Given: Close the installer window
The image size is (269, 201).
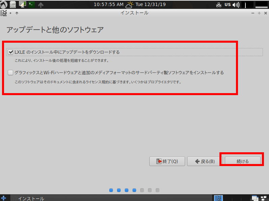Looking at the screenshot, I should click(x=265, y=13).
